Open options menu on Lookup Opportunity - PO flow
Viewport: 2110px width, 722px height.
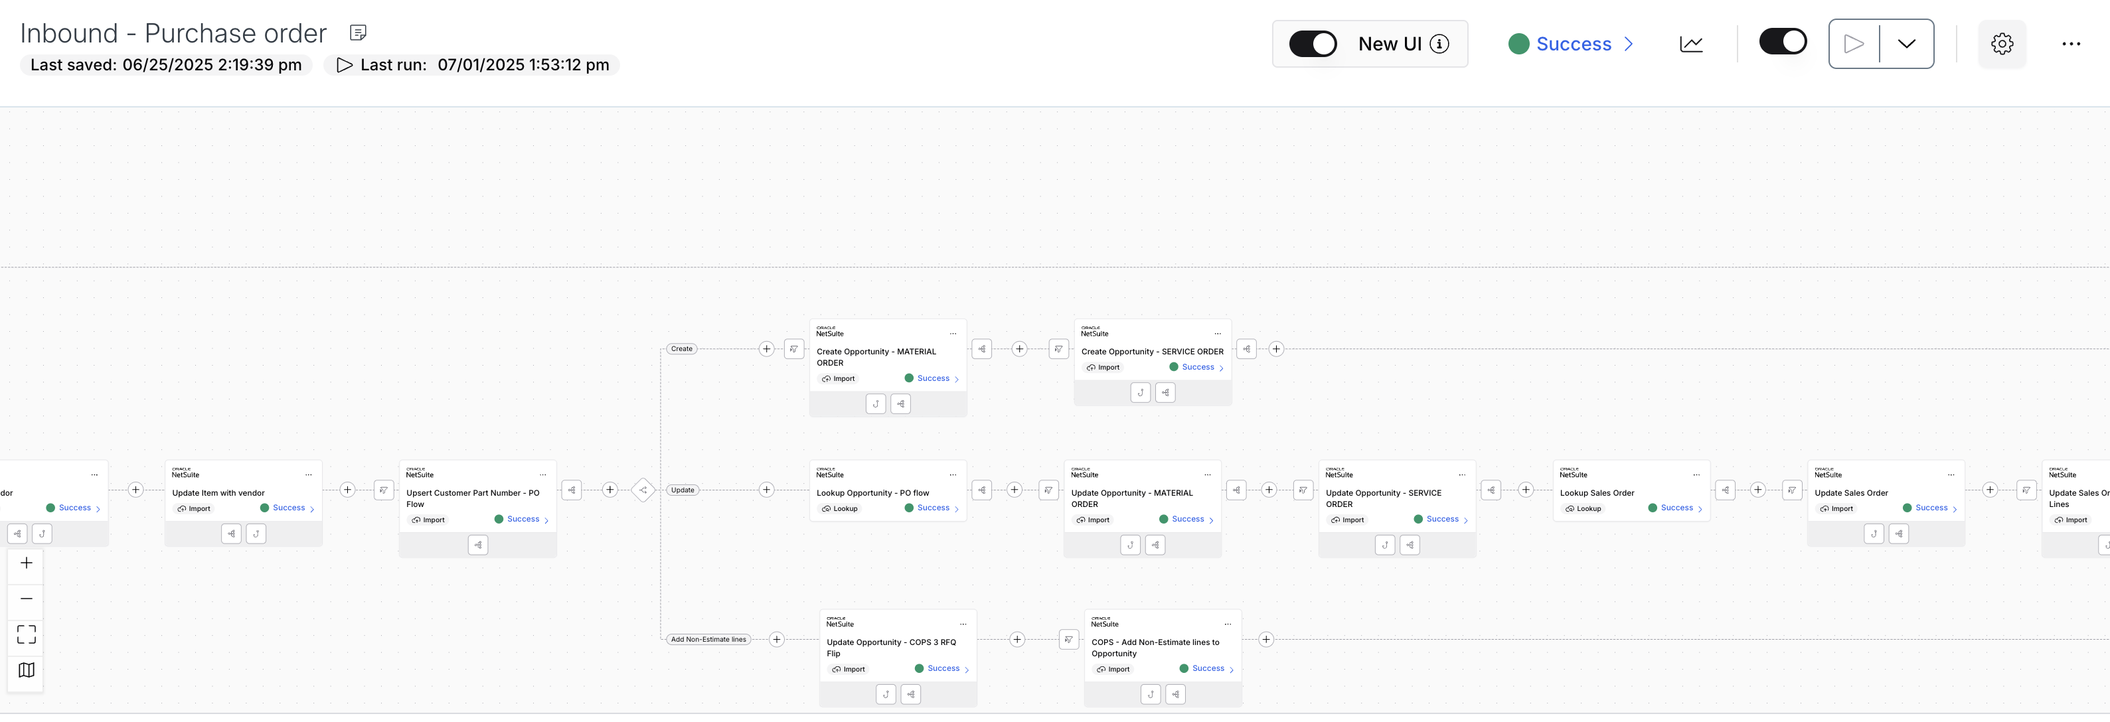click(x=953, y=474)
